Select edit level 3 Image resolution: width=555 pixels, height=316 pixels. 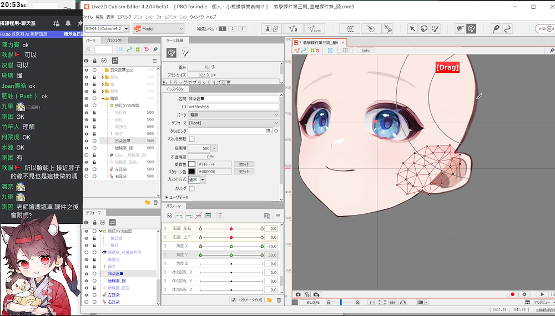pyautogui.click(x=242, y=29)
